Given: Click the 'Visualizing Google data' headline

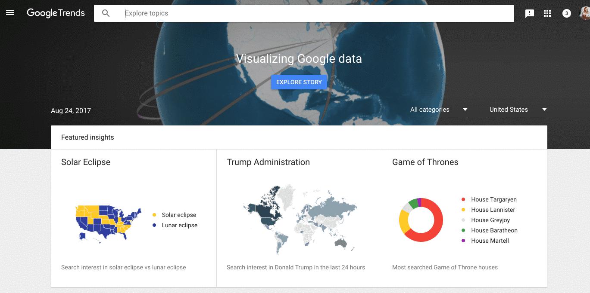Looking at the screenshot, I should pyautogui.click(x=299, y=58).
